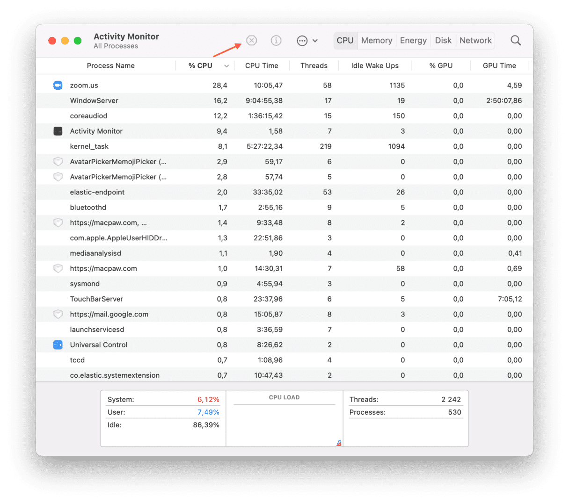Click the ellipsis more options icon
Viewport: 569px width, 503px height.
[302, 41]
